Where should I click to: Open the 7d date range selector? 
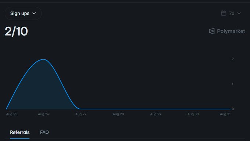[x=231, y=13]
